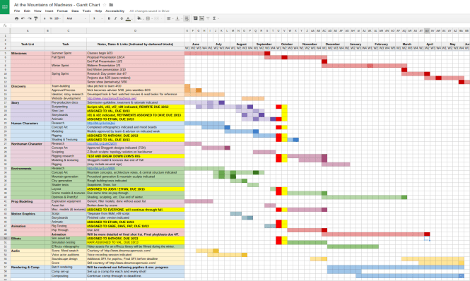The height and width of the screenshot is (281, 470).
Task: Click 'All changes saved in Drive' status
Action: 149,11
